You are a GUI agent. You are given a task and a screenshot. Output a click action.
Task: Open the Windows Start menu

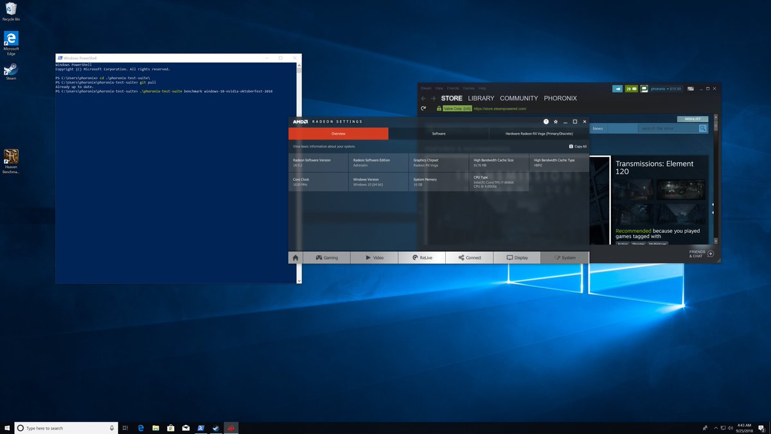(6, 428)
